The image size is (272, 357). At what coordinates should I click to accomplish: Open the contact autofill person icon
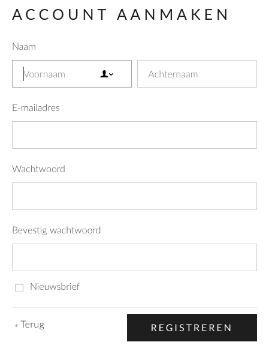[x=104, y=74]
